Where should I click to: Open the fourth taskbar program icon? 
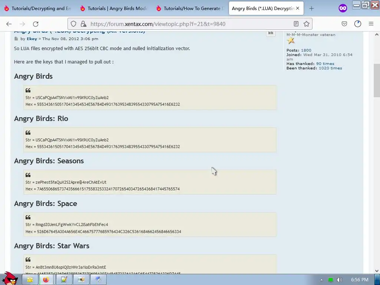pos(81,280)
